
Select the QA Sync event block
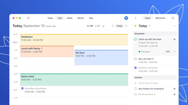point(101,57)
